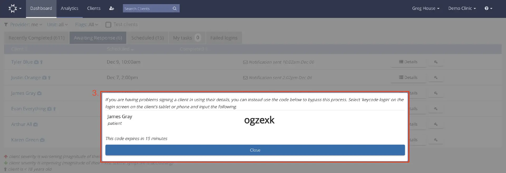The height and width of the screenshot is (173, 506).
Task: Expand the Unit: all filter
Action: coord(57,25)
